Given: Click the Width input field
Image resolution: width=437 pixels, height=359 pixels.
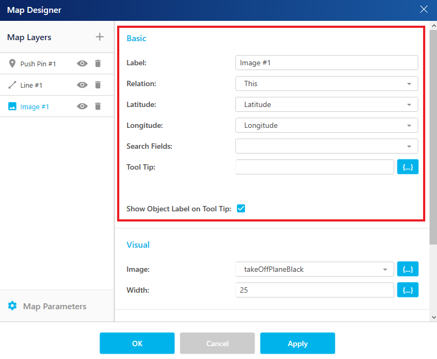Looking at the screenshot, I should [x=315, y=290].
